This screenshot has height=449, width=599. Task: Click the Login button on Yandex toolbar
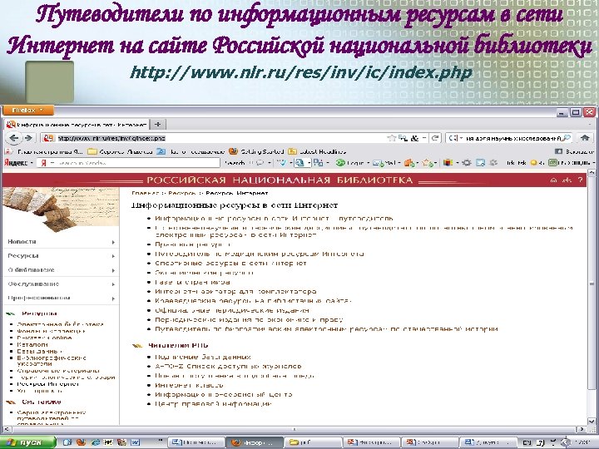pyautogui.click(x=349, y=163)
